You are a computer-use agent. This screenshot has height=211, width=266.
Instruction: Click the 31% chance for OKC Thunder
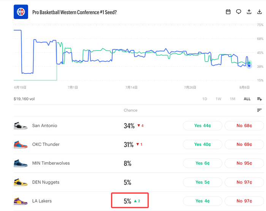128,144
